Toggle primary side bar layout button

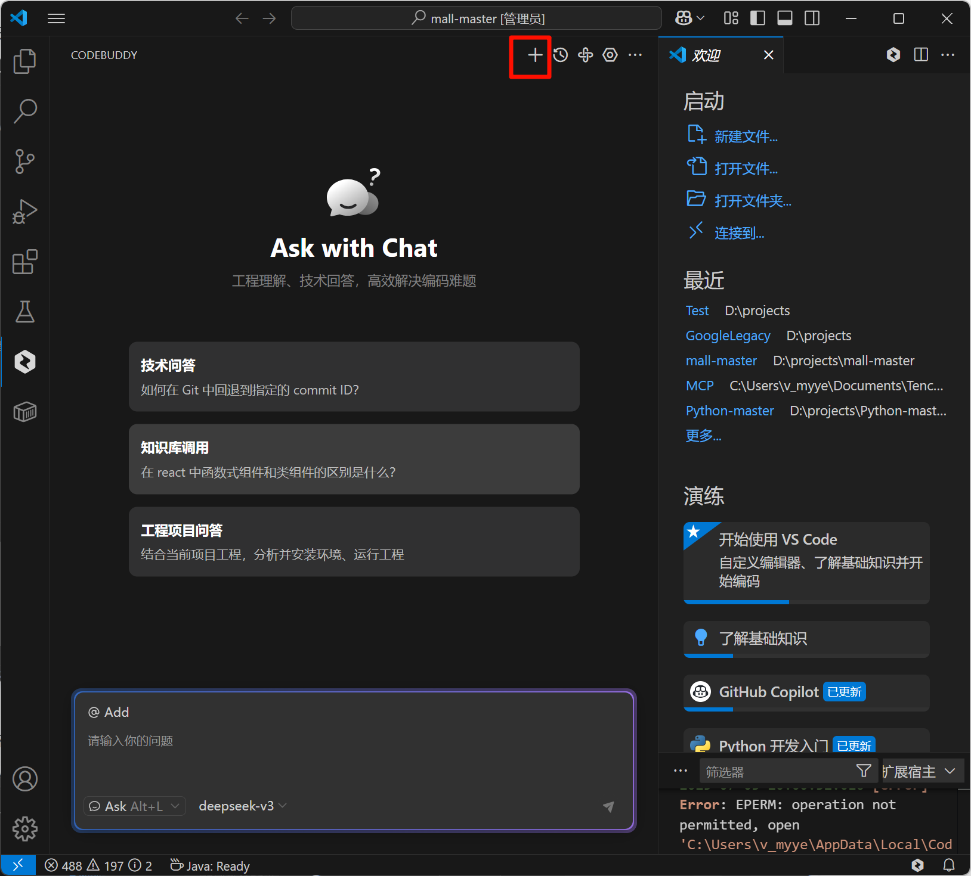(x=757, y=18)
